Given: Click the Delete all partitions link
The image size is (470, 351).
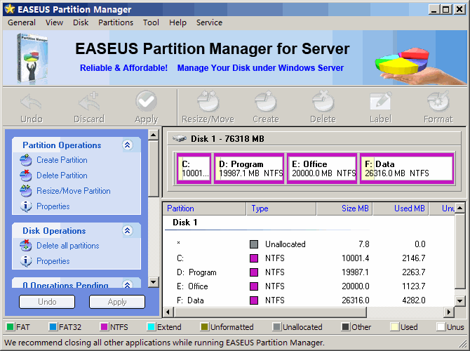Looking at the screenshot, I should click(68, 246).
